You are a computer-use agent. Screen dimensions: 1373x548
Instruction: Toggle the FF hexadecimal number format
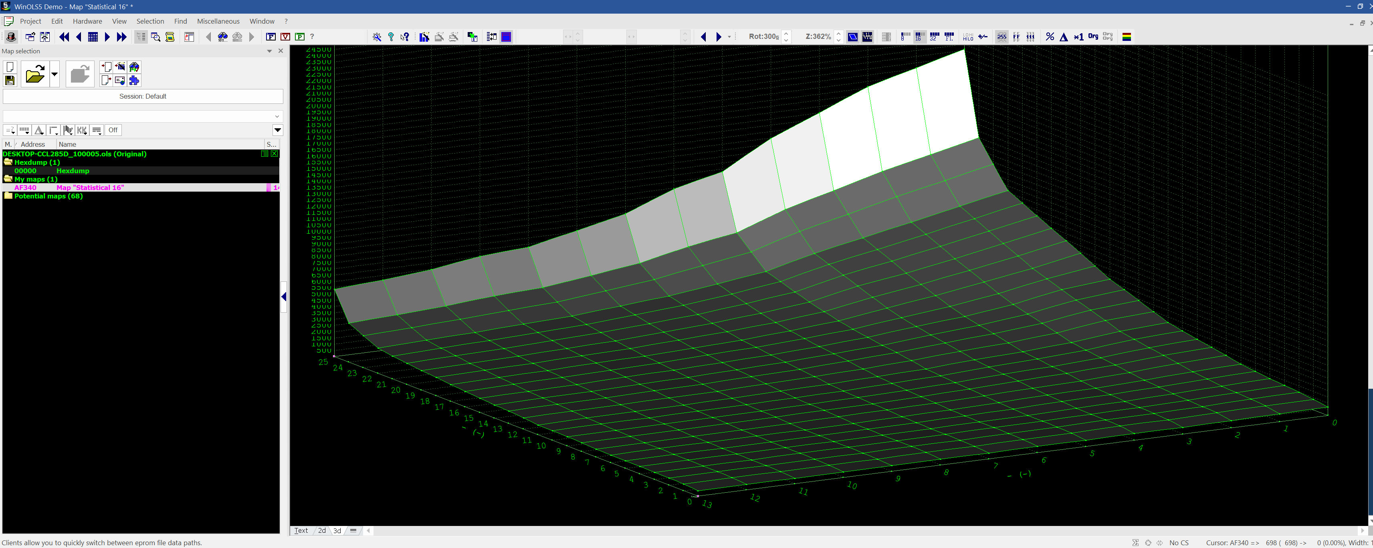1016,37
